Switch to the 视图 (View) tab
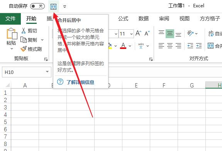The height and width of the screenshot is (151, 222). [184, 18]
